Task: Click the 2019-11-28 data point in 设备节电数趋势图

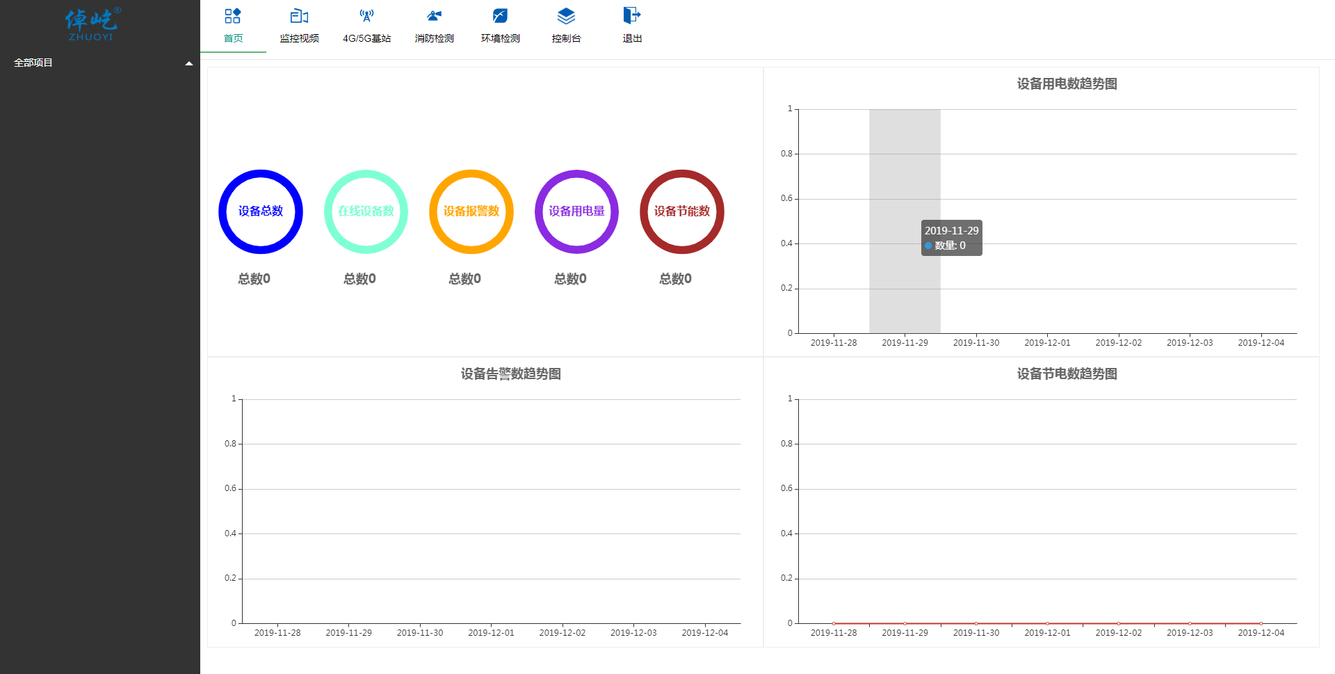Action: point(834,623)
